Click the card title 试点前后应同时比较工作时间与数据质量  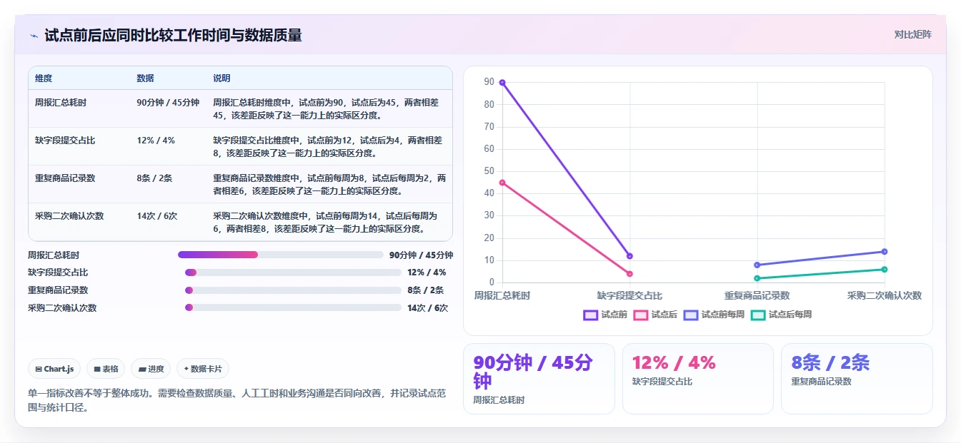tap(173, 35)
